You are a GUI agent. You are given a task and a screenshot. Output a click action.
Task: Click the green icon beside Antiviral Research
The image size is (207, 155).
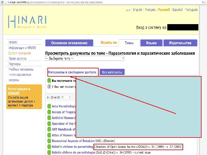pos(49,118)
